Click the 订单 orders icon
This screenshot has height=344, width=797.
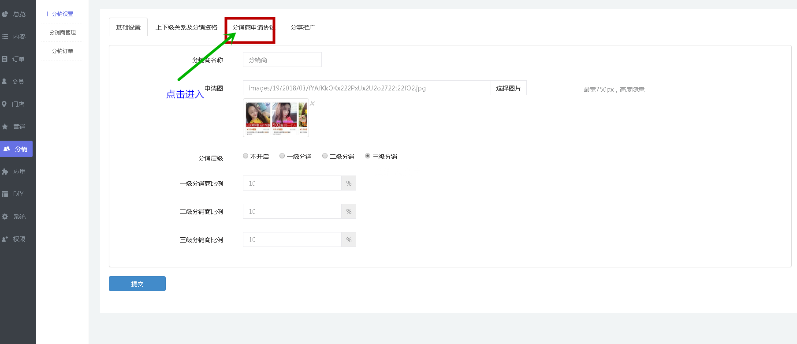pyautogui.click(x=5, y=59)
